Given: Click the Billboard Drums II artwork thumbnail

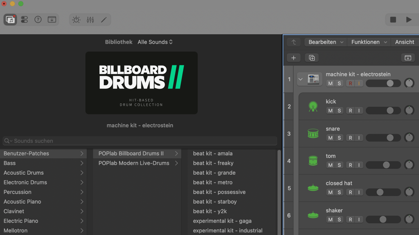Looking at the screenshot, I should point(141,83).
